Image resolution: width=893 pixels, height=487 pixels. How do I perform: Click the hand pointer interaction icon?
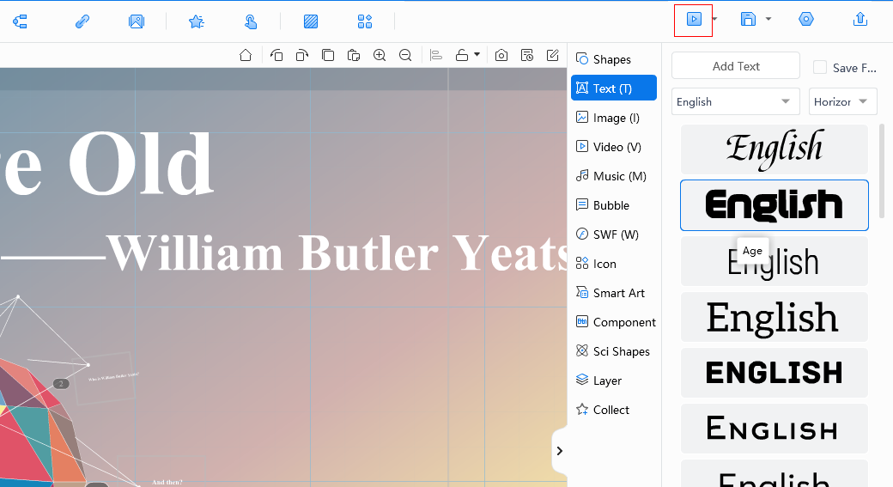(251, 21)
